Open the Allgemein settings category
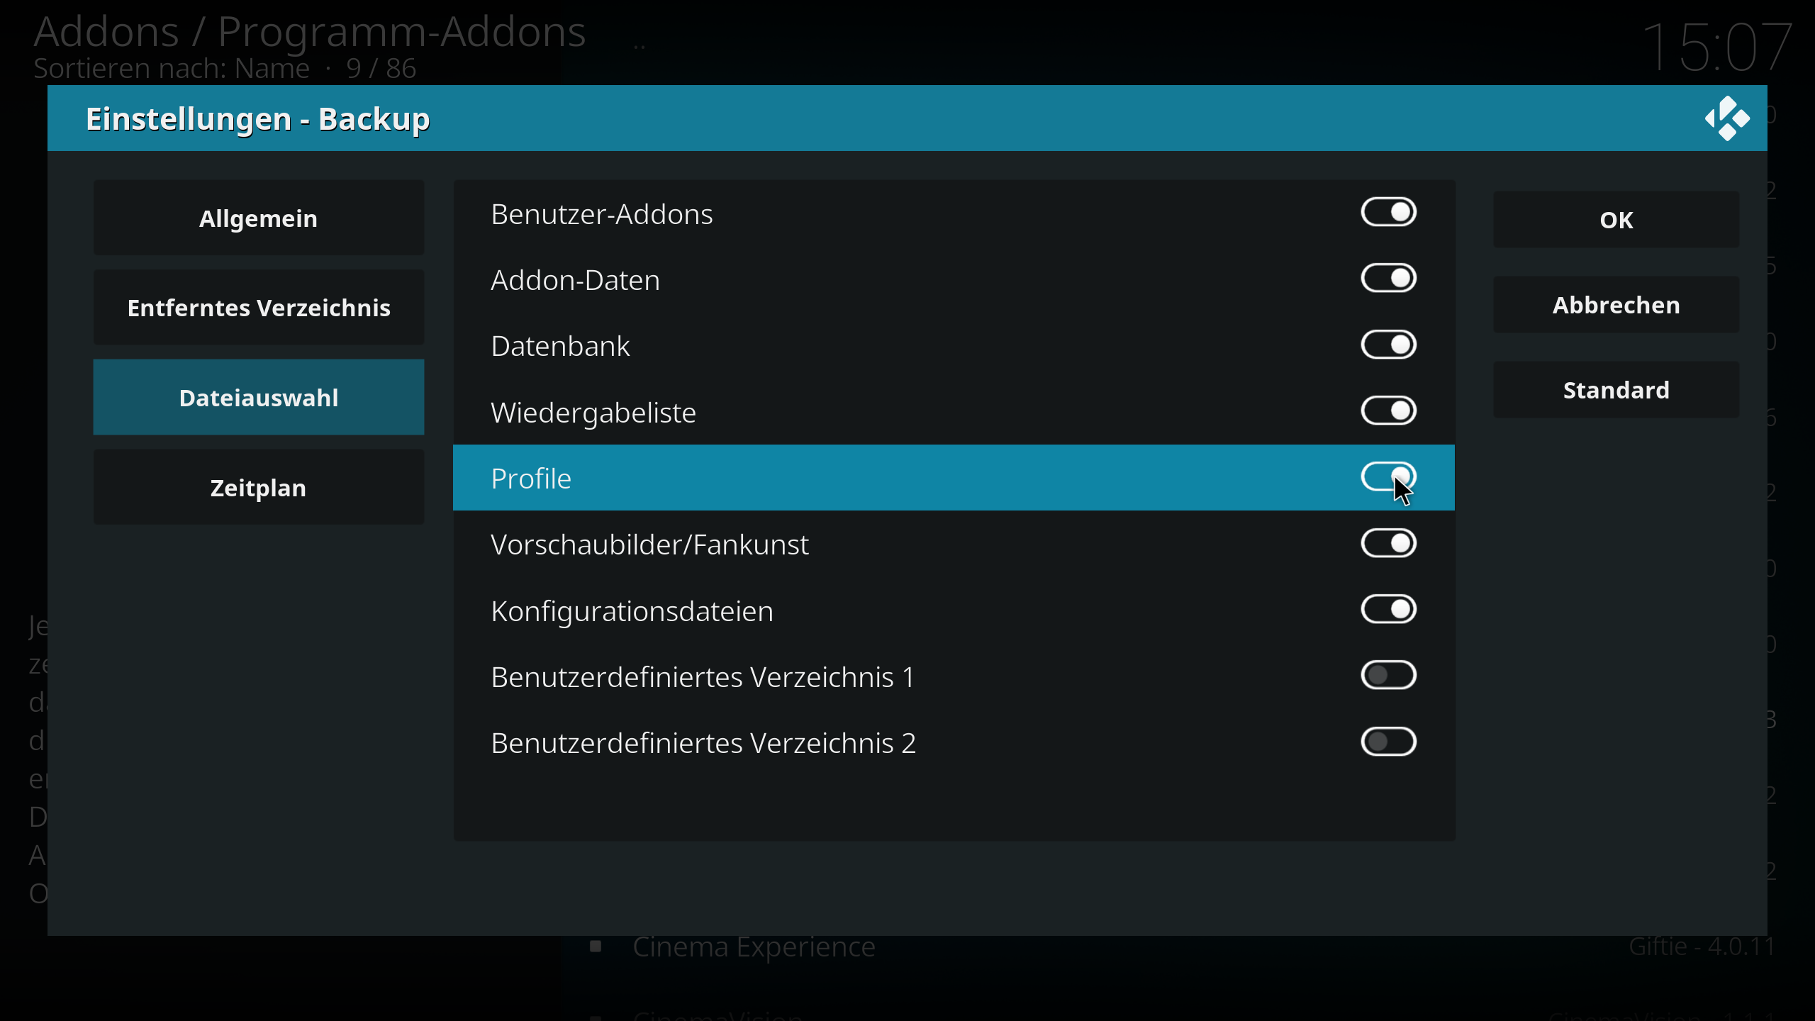 coord(259,218)
